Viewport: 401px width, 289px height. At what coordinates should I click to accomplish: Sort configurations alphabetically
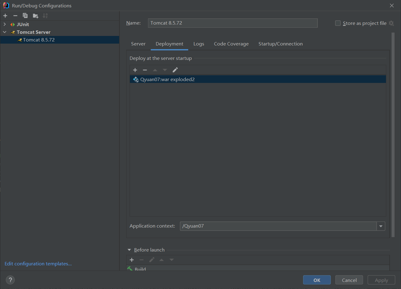[45, 16]
